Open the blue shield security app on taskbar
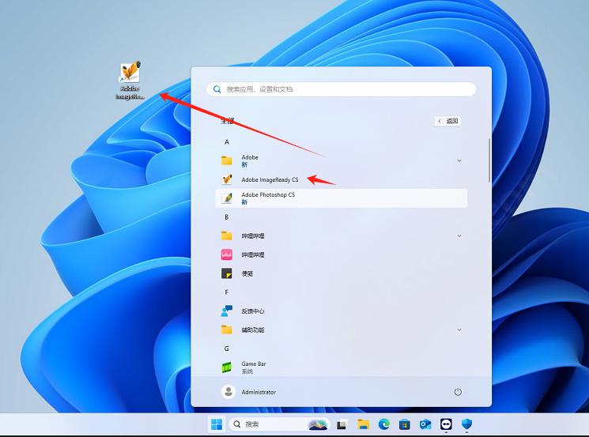589x437 pixels. pyautogui.click(x=466, y=424)
